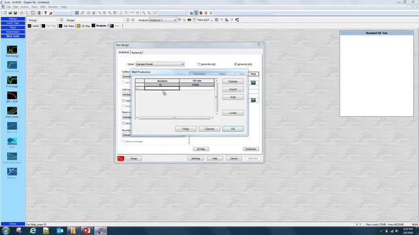The height and width of the screenshot is (235, 419).
Task: Open the Help menu
Action: tap(64, 7)
